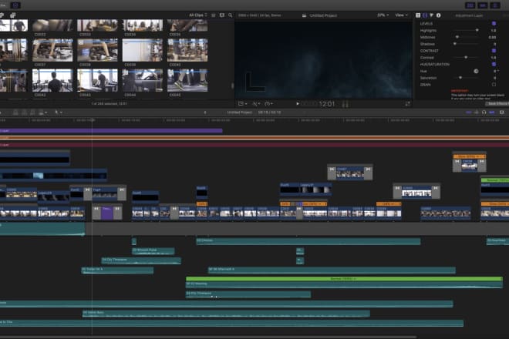Select the clip of a man standing at the window

click(x=97, y=80)
